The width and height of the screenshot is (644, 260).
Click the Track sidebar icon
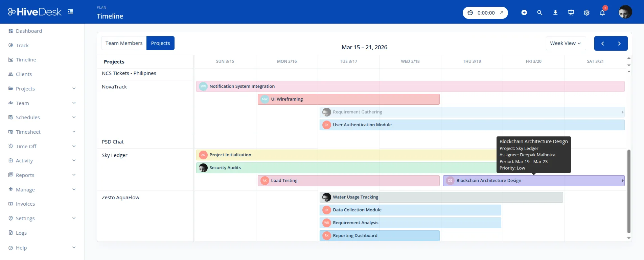(x=10, y=45)
